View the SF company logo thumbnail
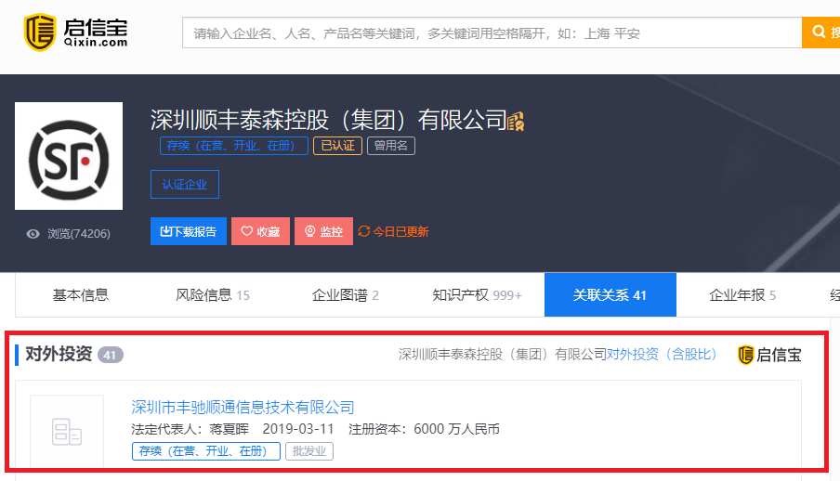This screenshot has width=840, height=481. click(69, 156)
